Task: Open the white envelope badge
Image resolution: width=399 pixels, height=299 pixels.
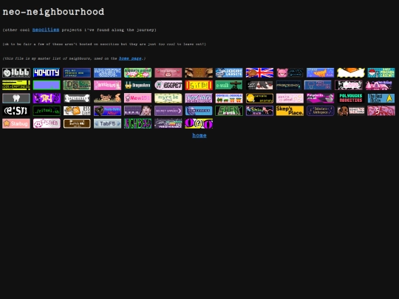Action: point(351,72)
